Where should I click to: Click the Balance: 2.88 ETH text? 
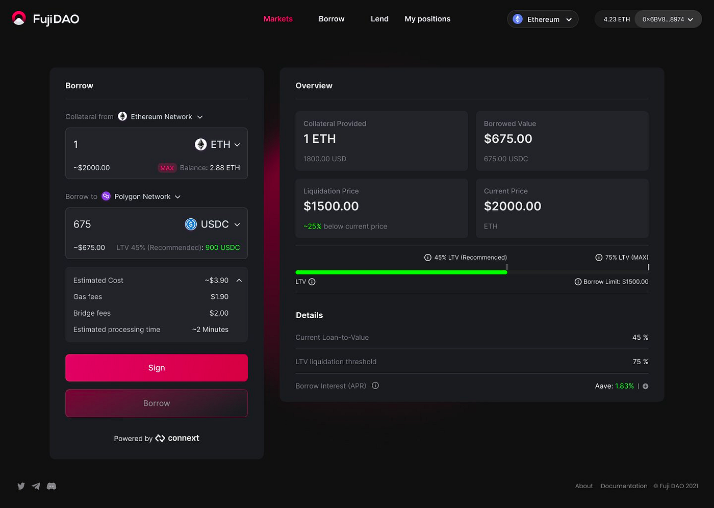[x=210, y=168]
